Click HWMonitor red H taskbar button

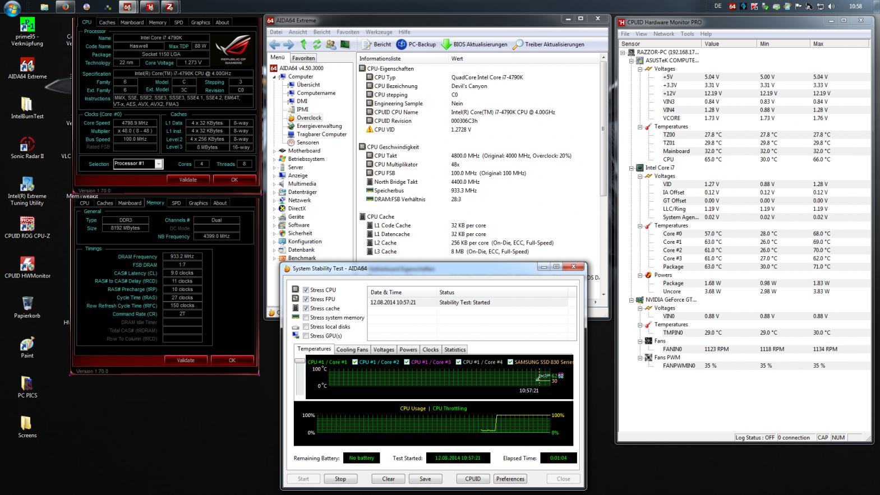point(149,7)
